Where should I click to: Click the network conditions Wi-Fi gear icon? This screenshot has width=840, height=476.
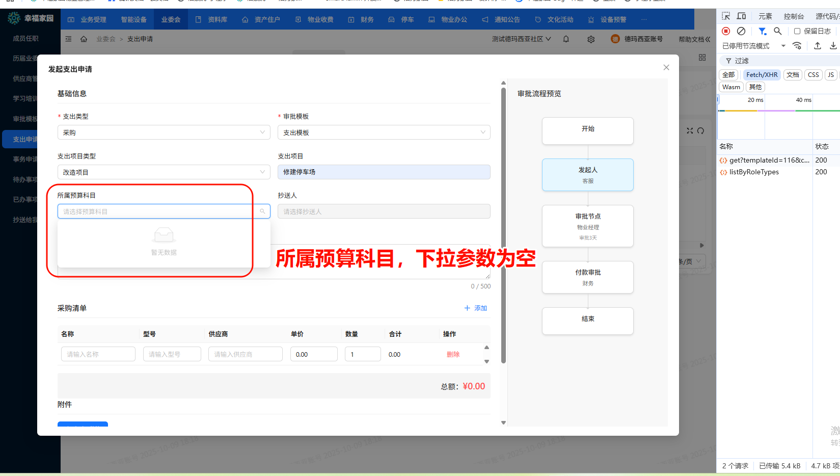coord(797,45)
